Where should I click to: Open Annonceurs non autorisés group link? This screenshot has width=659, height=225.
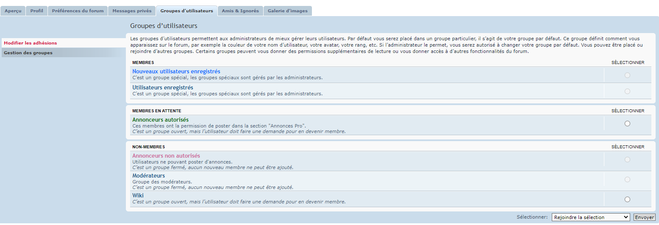pyautogui.click(x=166, y=156)
